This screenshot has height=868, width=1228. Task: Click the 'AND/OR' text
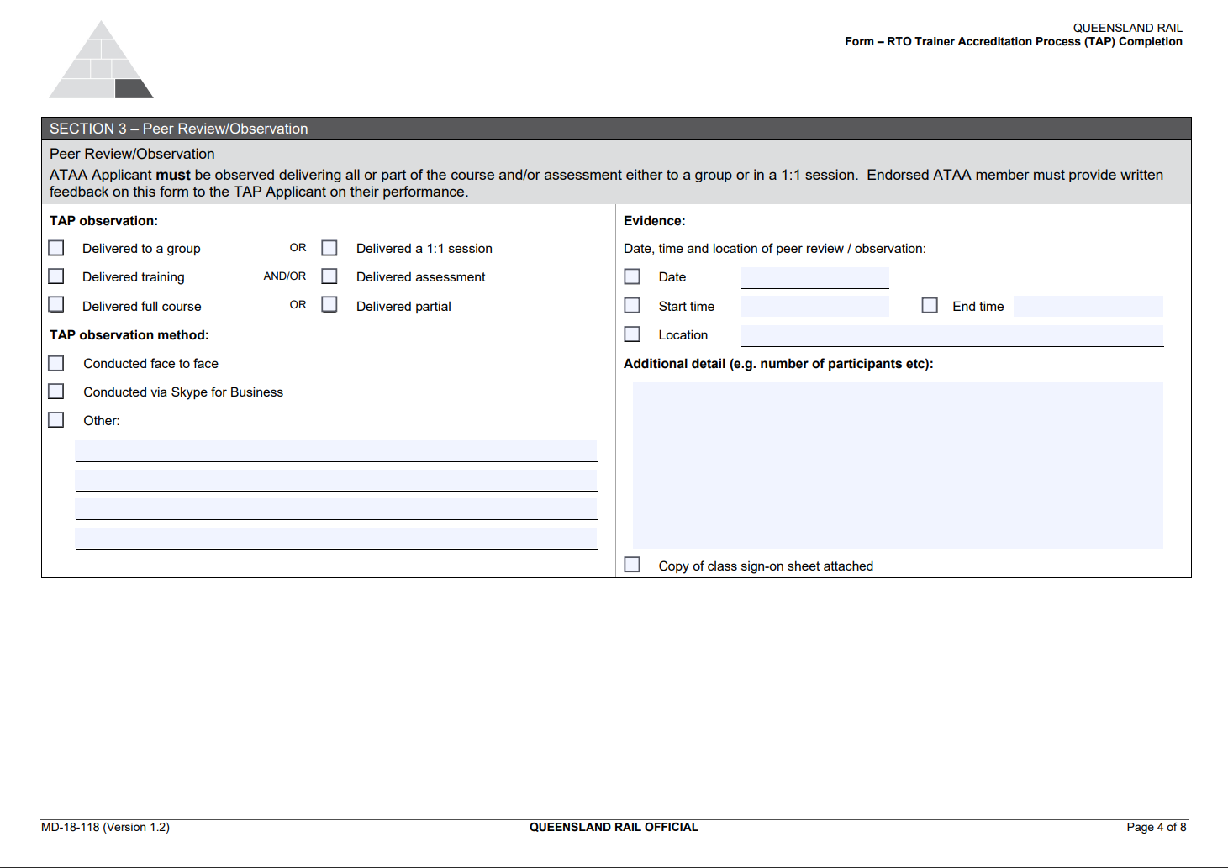click(285, 276)
